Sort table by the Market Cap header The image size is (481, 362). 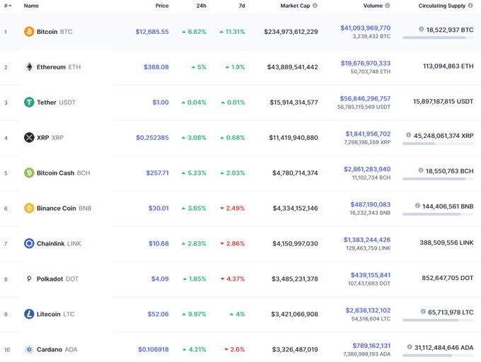pyautogui.click(x=295, y=6)
